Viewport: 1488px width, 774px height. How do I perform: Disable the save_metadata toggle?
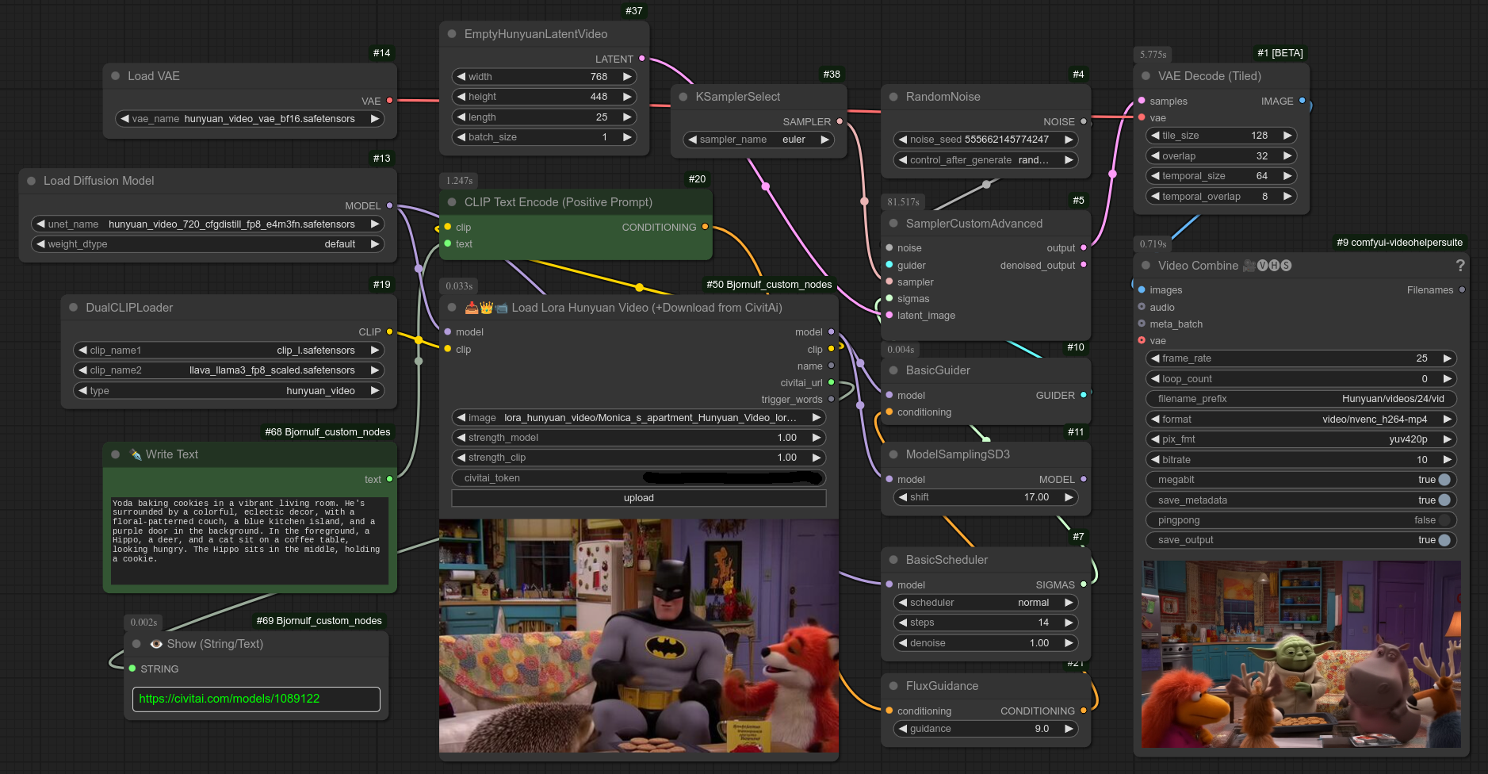[x=1444, y=500]
